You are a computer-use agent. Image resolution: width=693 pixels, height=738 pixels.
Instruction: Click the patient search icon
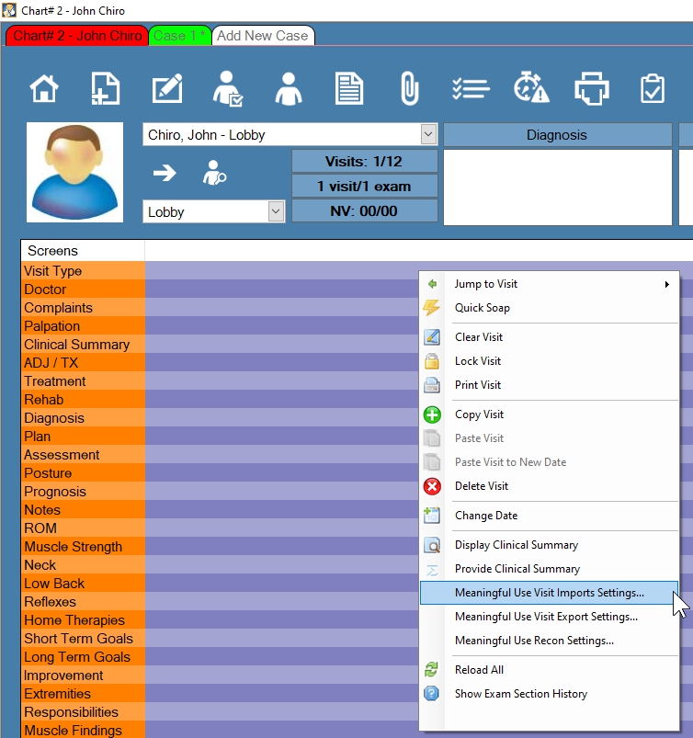click(214, 173)
